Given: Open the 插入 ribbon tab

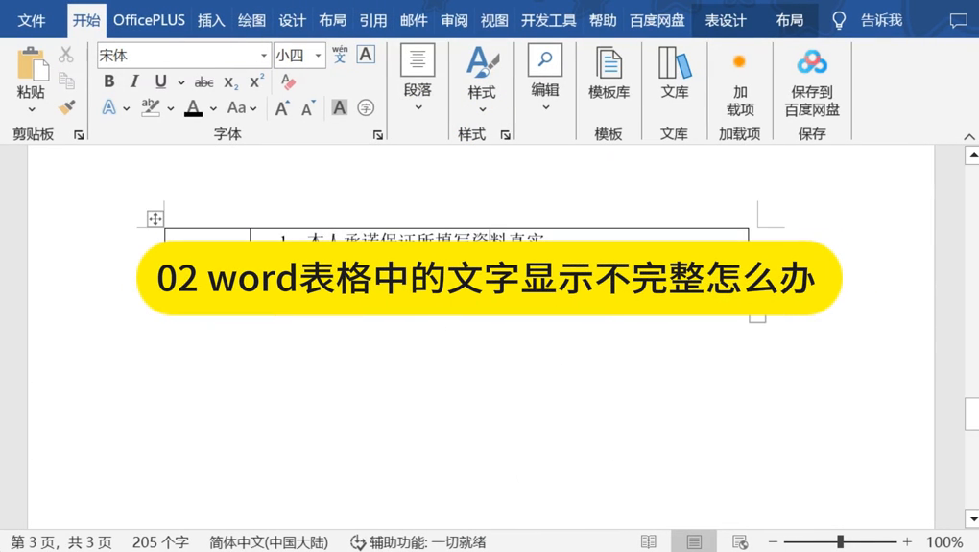Looking at the screenshot, I should [x=210, y=19].
